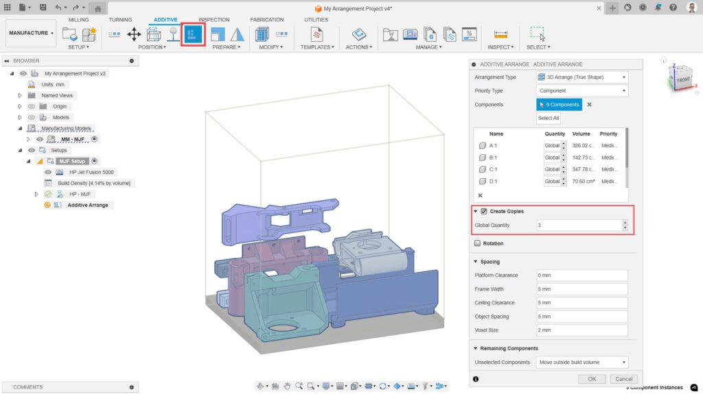Open the Measure tool under Inspect
Viewport: 703px width, 394px height.
[500, 34]
